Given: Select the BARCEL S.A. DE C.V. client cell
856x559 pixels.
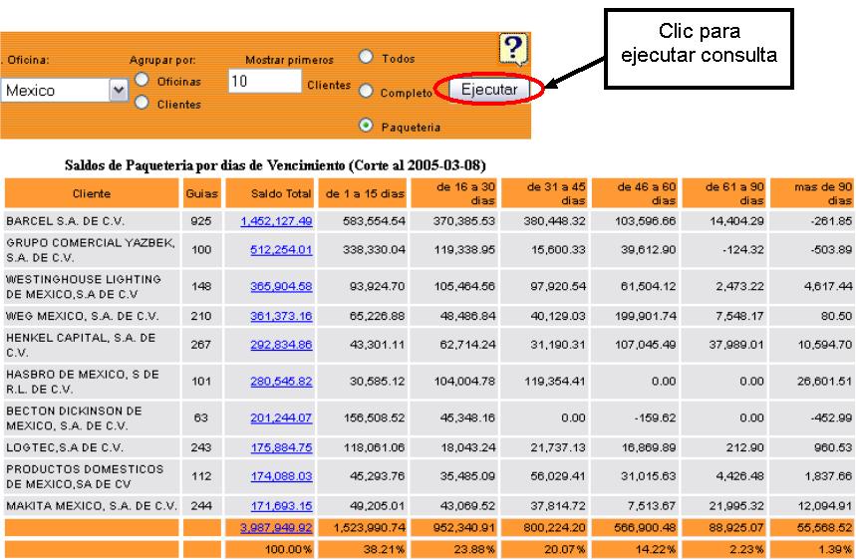Looking at the screenshot, I should click(x=92, y=221).
